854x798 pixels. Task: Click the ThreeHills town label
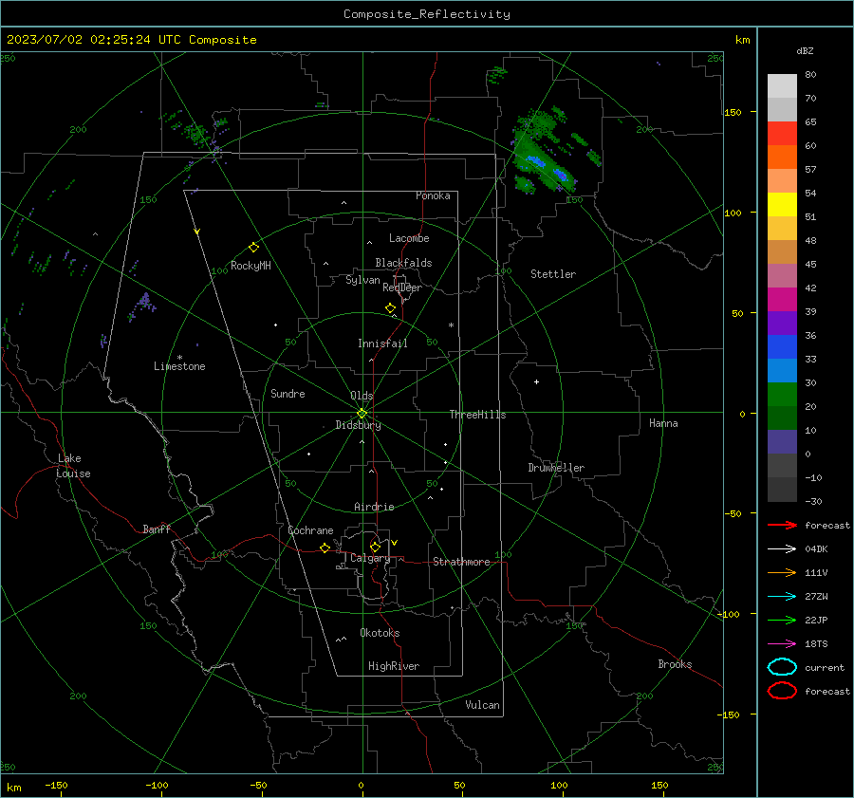click(x=477, y=415)
